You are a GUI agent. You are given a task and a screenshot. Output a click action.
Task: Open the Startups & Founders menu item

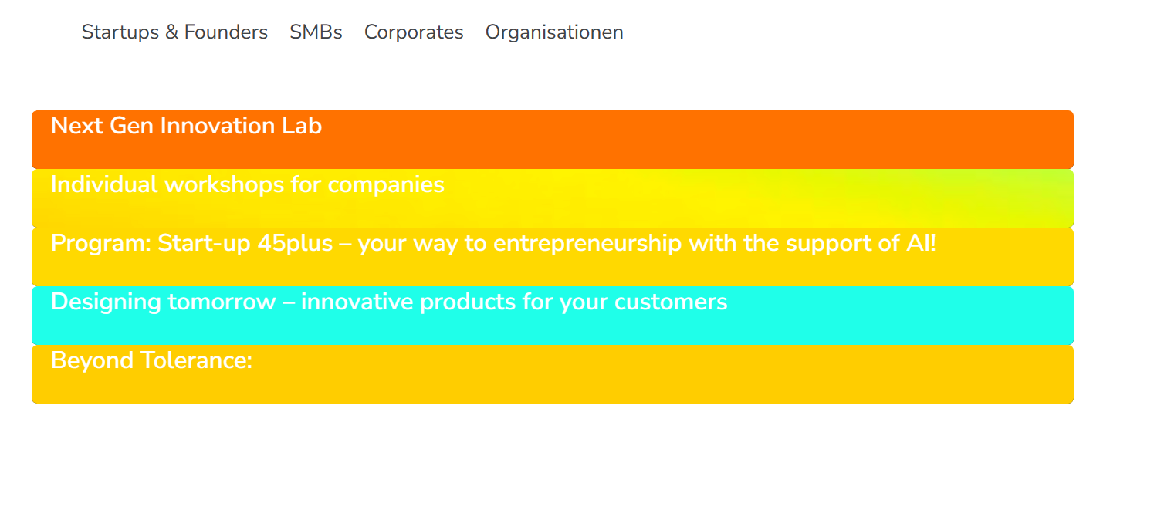coord(174,32)
